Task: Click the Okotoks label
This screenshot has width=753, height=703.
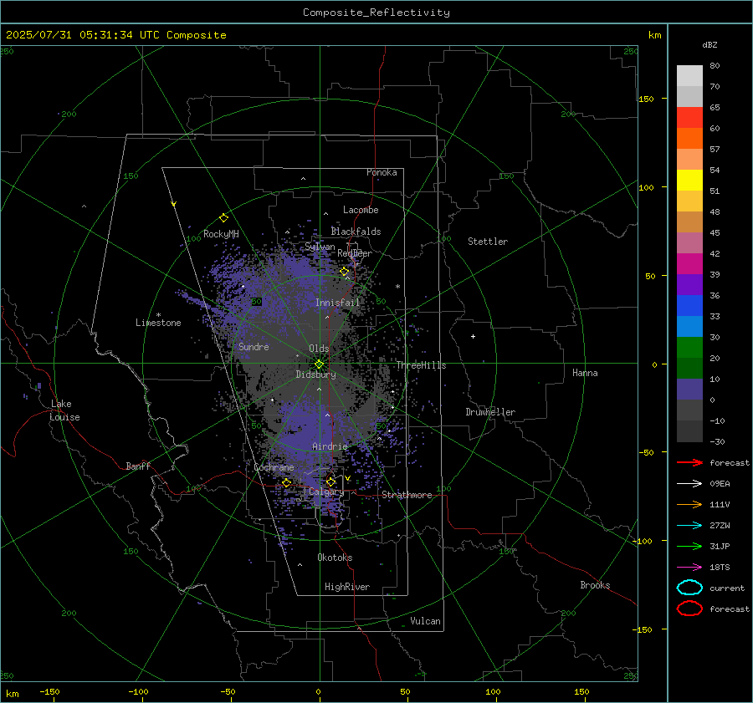Action: pyautogui.click(x=335, y=558)
